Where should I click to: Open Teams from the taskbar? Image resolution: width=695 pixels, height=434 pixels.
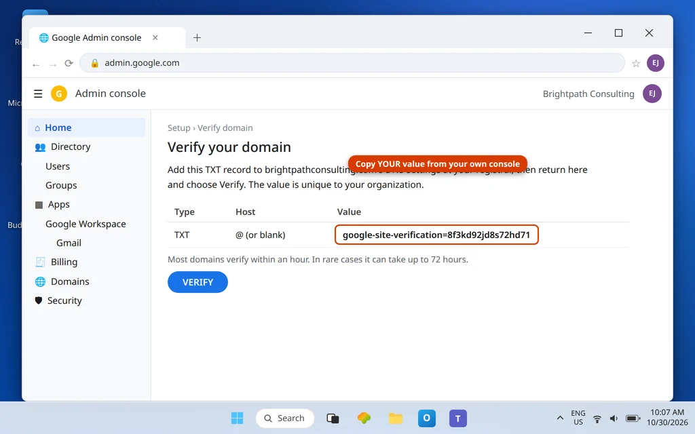(x=458, y=418)
